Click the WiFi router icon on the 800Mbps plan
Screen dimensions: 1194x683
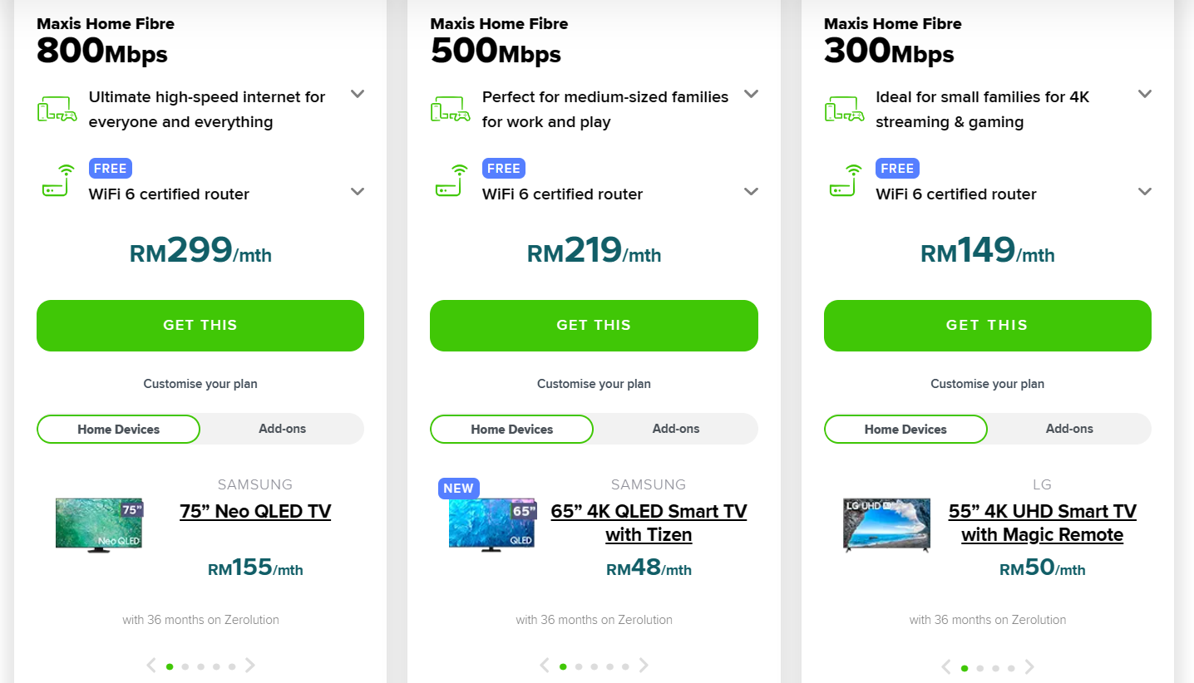(x=57, y=181)
